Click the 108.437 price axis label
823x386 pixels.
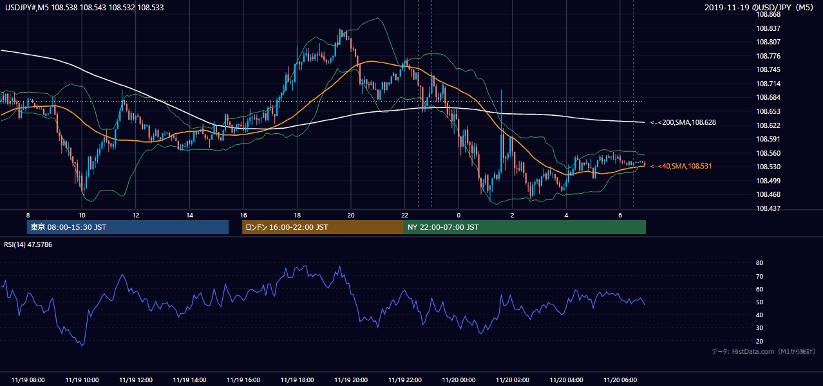point(770,208)
